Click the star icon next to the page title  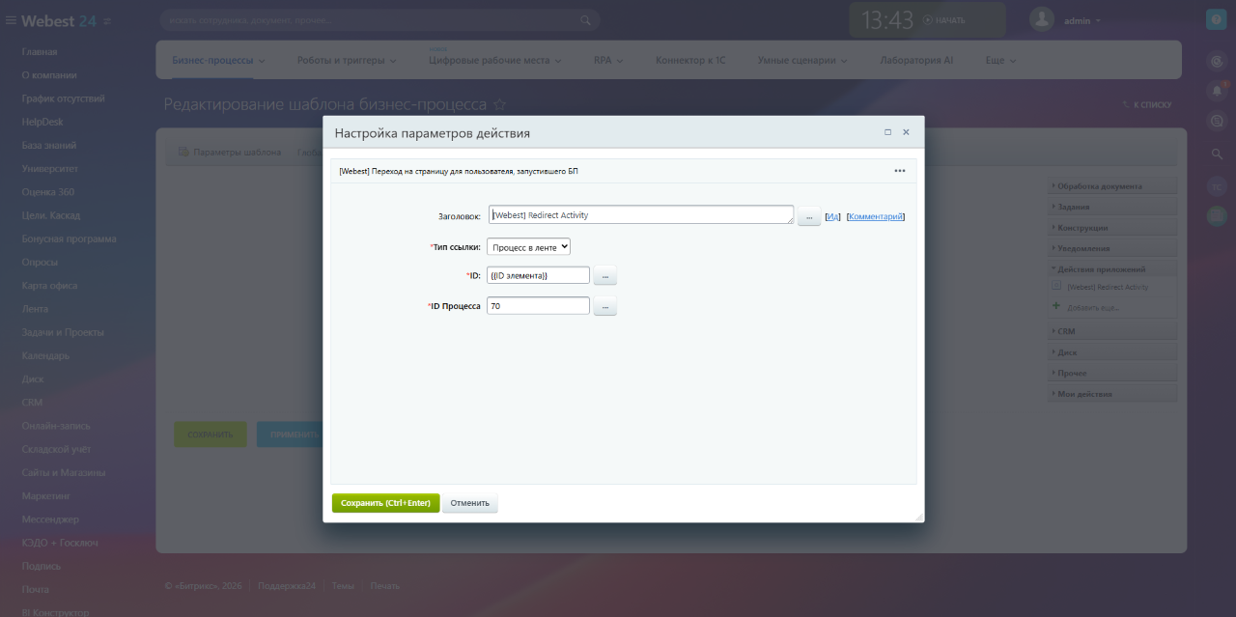tap(497, 104)
